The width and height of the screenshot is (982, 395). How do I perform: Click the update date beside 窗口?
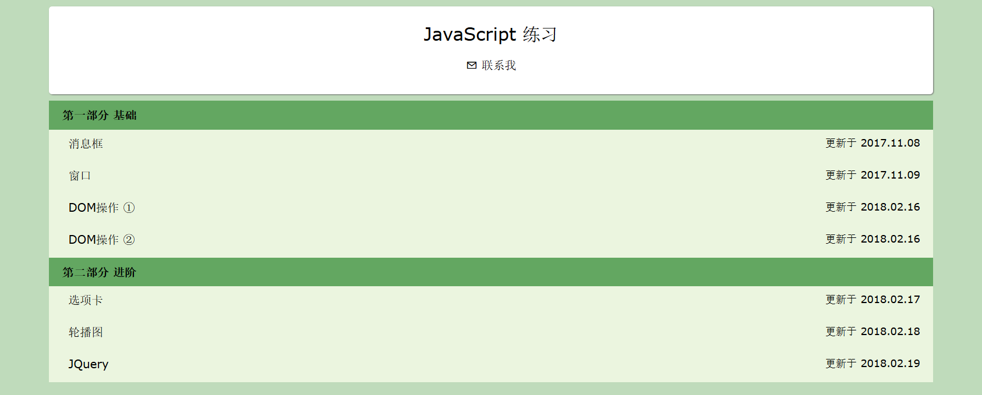point(872,175)
